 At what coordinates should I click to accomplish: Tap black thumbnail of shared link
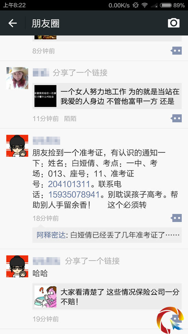[45, 96]
